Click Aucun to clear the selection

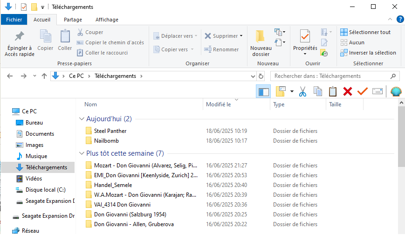click(352, 42)
